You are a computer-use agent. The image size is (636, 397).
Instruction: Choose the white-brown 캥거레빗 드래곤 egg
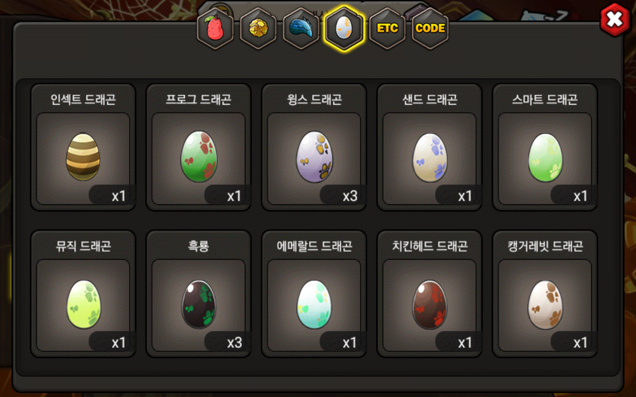pos(545,304)
